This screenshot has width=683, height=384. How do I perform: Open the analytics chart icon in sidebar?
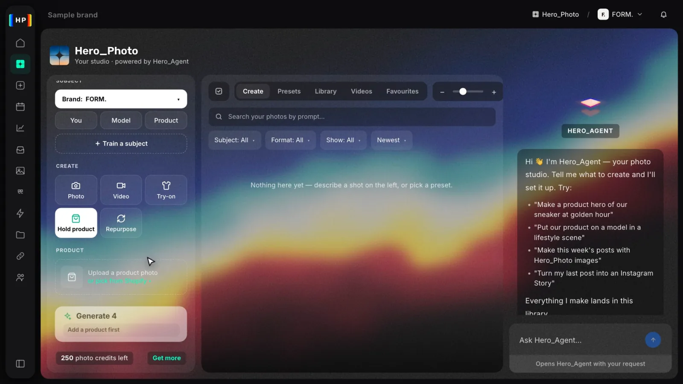pyautogui.click(x=20, y=128)
